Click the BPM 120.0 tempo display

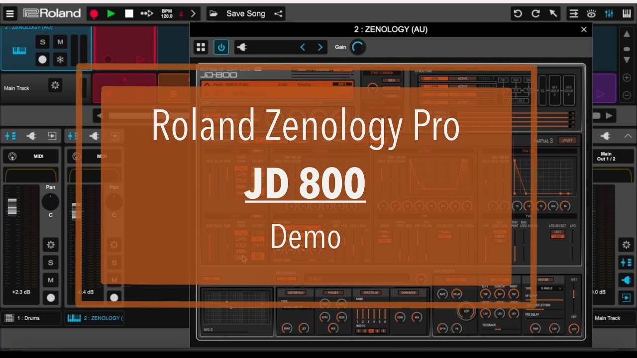pyautogui.click(x=167, y=13)
